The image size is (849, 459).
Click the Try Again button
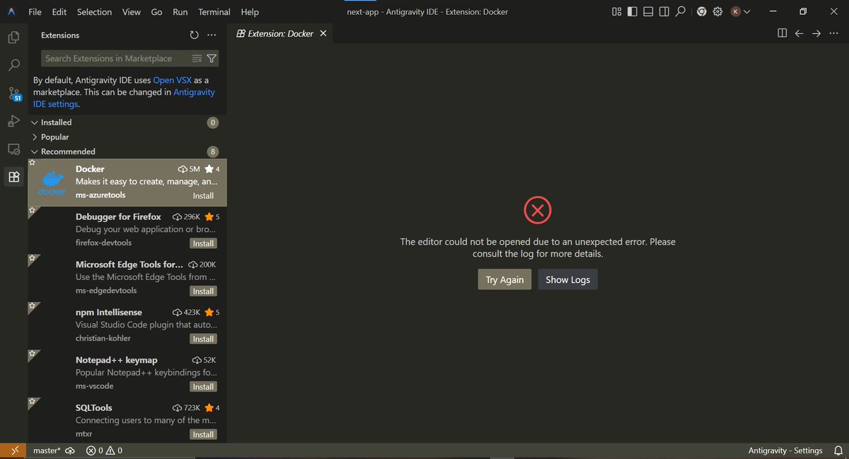coord(504,279)
